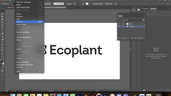
Task: Select the Pen tool
Action: pyautogui.click(x=2, y=17)
